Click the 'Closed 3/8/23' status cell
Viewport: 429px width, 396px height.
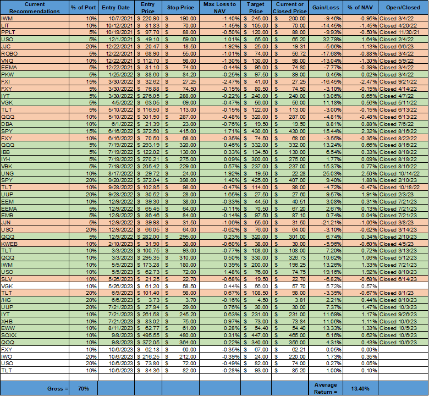[403, 223]
